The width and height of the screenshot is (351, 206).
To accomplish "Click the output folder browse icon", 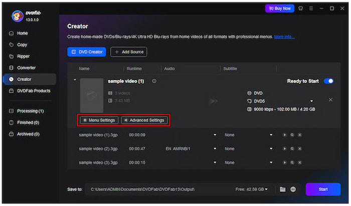I will (x=282, y=189).
